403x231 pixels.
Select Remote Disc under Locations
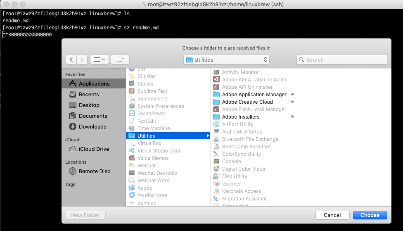pos(94,171)
